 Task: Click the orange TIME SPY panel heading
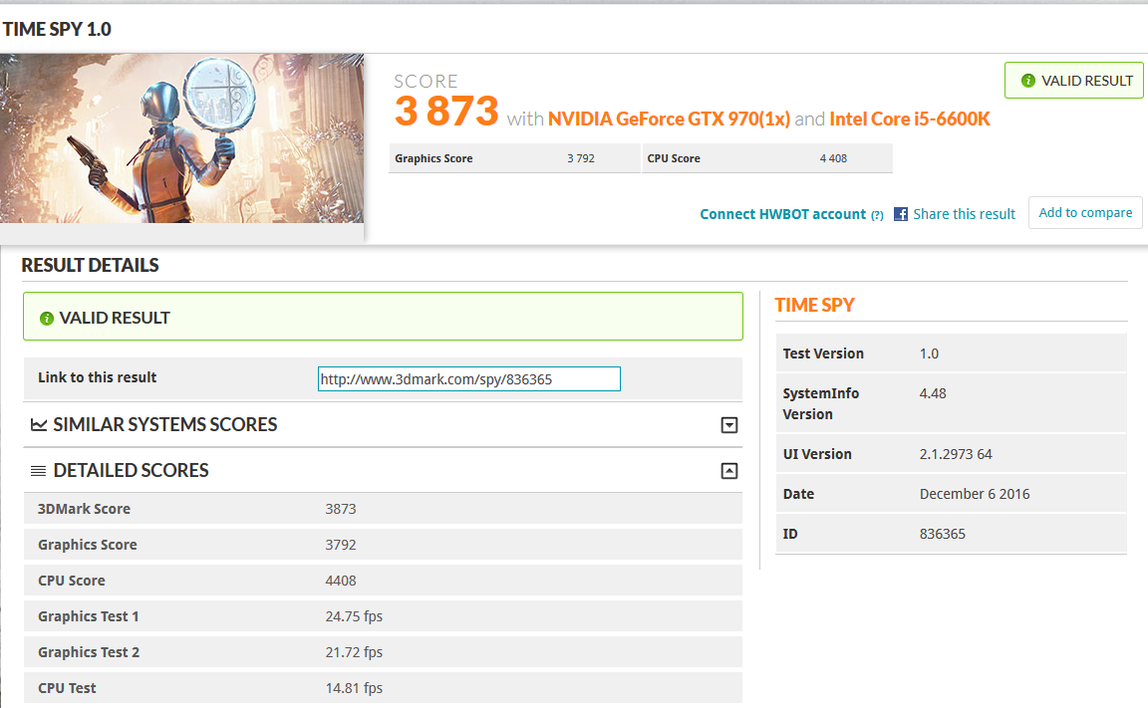pos(815,305)
